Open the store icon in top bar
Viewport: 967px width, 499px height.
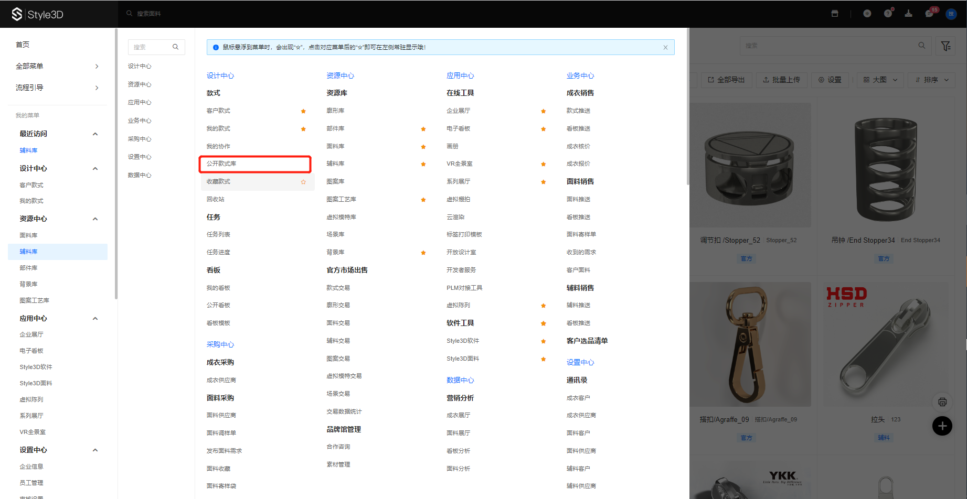click(835, 14)
